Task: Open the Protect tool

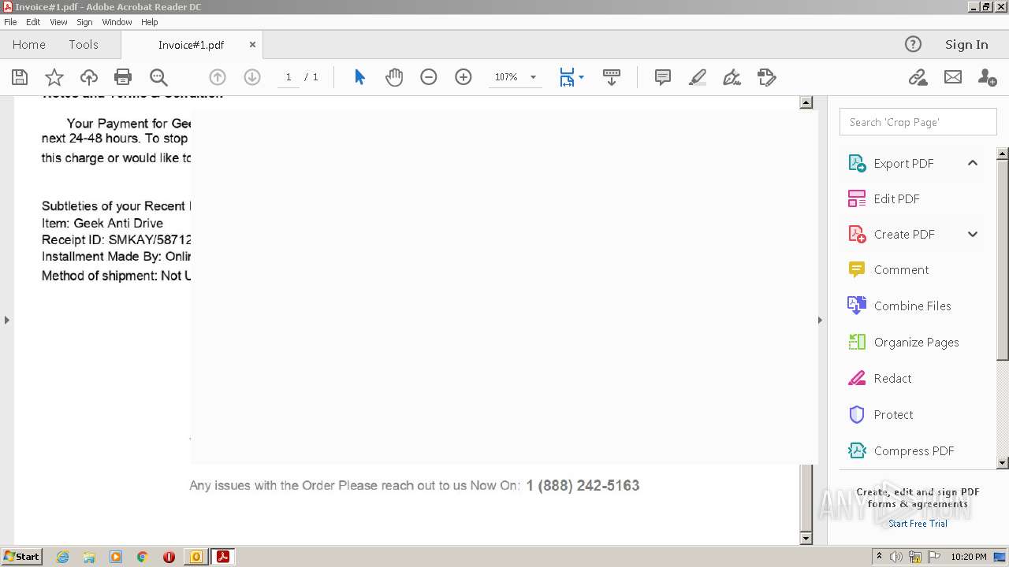Action: [x=893, y=414]
